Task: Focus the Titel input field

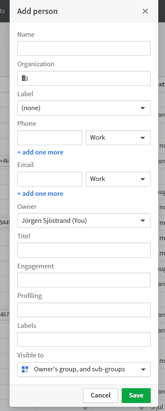Action: [x=84, y=250]
